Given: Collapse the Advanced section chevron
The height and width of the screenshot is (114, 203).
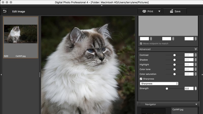Looking at the screenshot, I should click(196, 49).
